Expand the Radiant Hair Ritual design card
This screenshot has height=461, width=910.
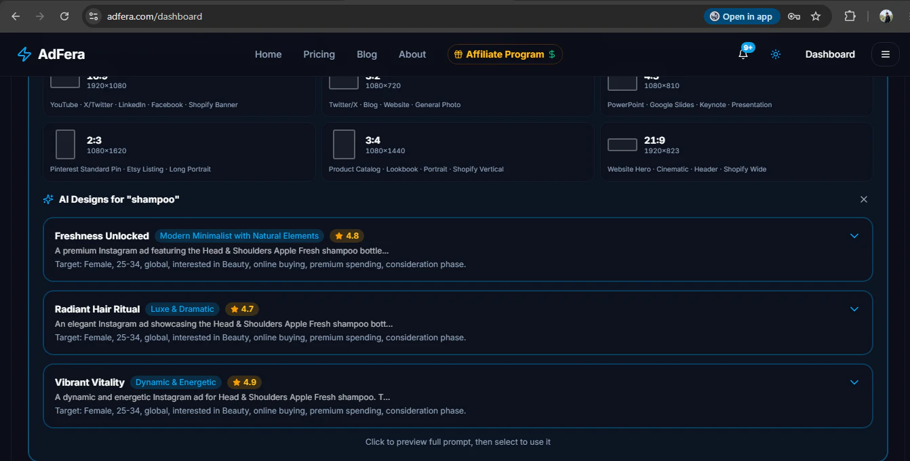click(x=854, y=309)
